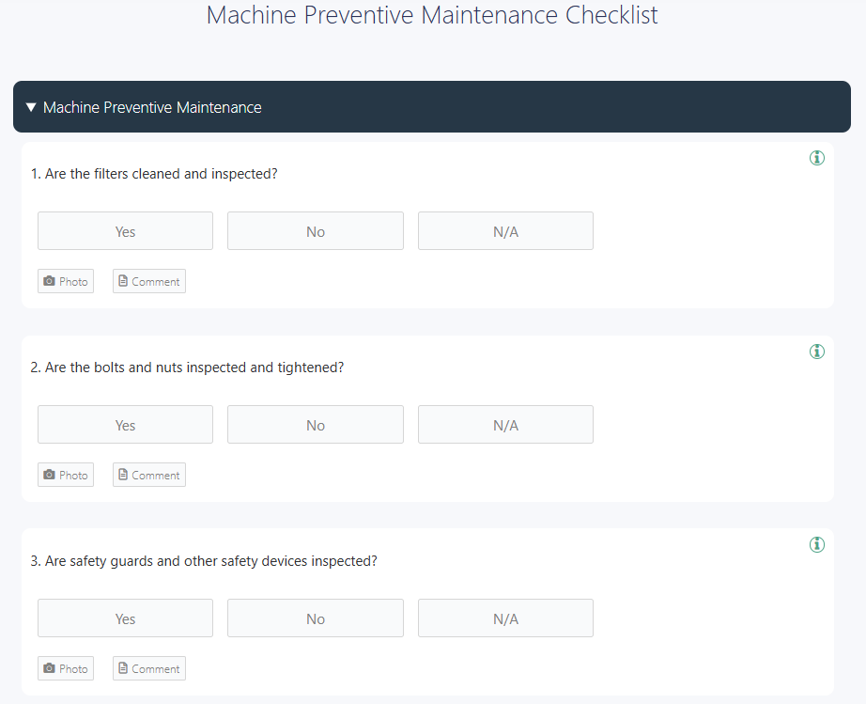Collapse the Machine Preventive Maintenance section triangle

(x=32, y=107)
